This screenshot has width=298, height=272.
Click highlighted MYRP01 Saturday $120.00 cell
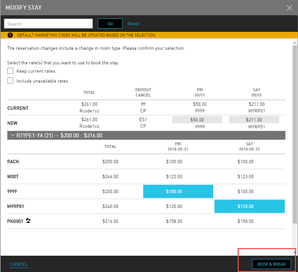coord(250,206)
